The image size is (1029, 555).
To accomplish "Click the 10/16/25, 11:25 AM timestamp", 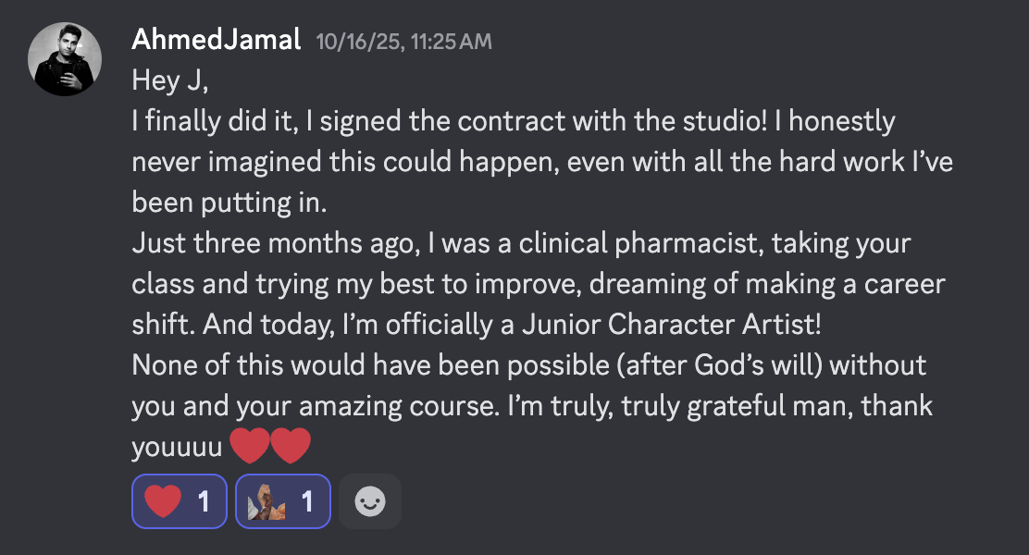I will [403, 41].
